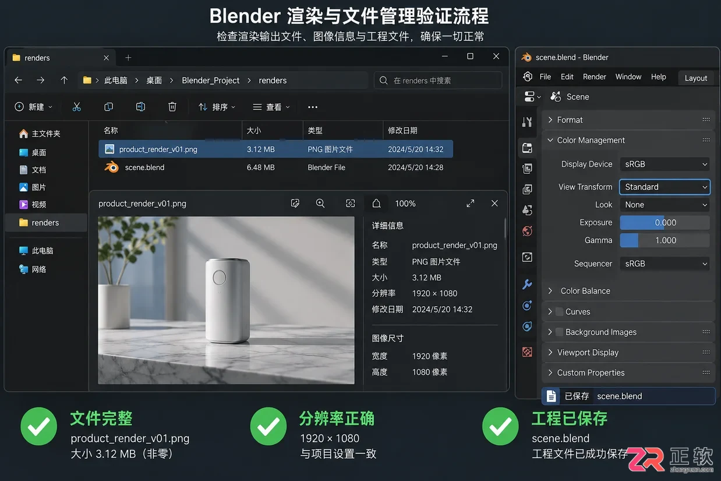721x481 pixels.
Task: Adjust the Gamma slider
Action: pyautogui.click(x=665, y=240)
